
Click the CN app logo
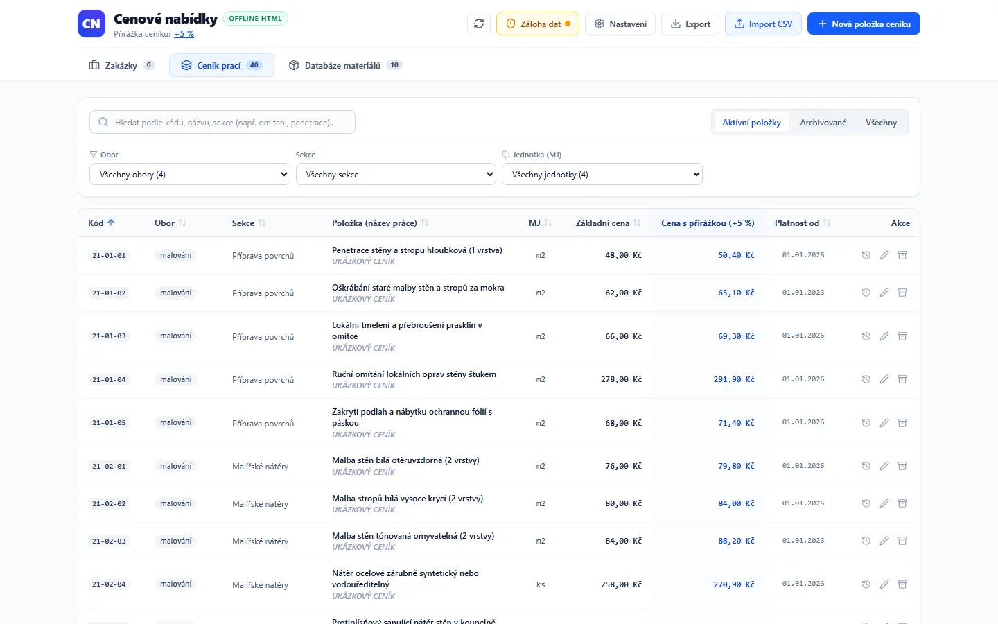(91, 24)
